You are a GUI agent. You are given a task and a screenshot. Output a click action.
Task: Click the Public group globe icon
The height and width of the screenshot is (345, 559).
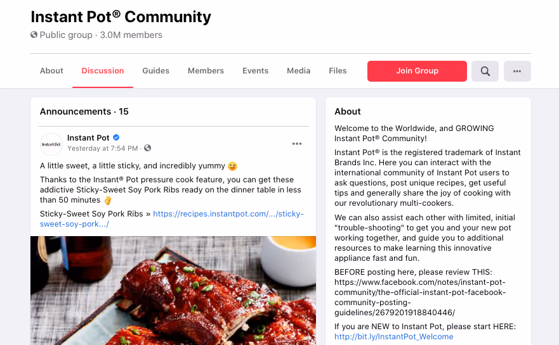(x=34, y=34)
